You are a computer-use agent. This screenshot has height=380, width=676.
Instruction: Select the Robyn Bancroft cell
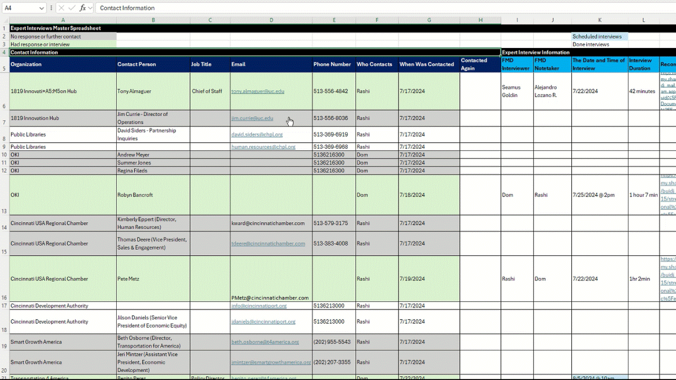153,195
